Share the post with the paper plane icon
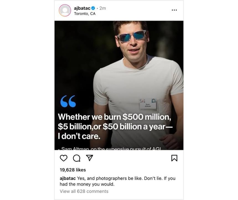 tap(89, 158)
